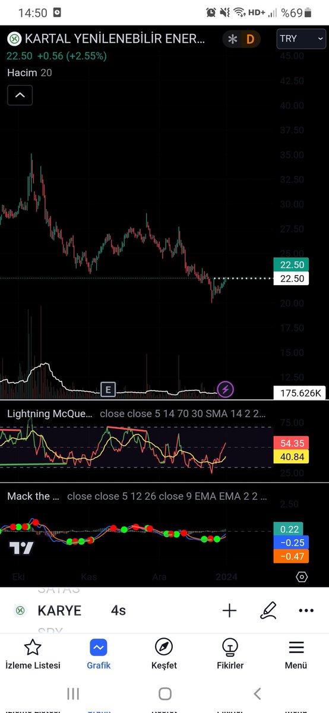Image resolution: width=329 pixels, height=713 pixels.
Task: Go to İzleme Listesi tab
Action: point(33,655)
